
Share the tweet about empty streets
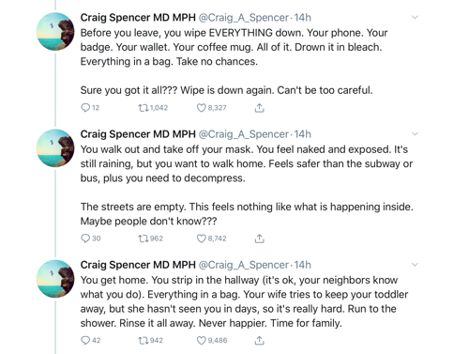coord(259,239)
